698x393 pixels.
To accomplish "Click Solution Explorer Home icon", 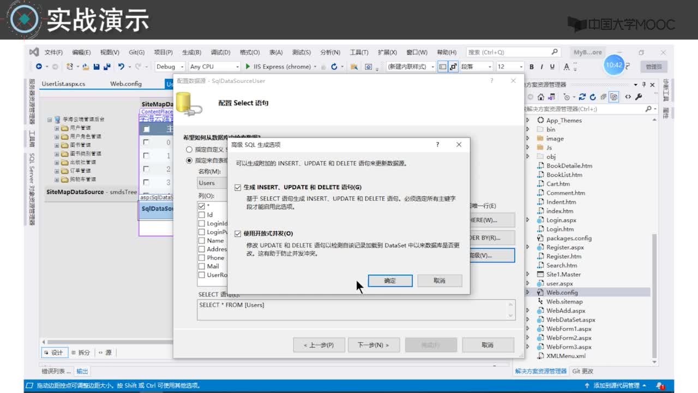I will [541, 97].
